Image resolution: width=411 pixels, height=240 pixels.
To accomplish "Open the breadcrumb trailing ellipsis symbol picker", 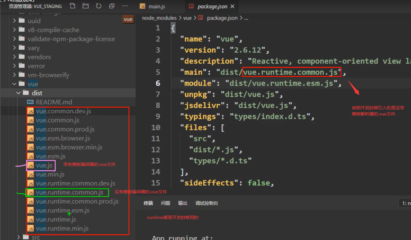I will 246,18.
